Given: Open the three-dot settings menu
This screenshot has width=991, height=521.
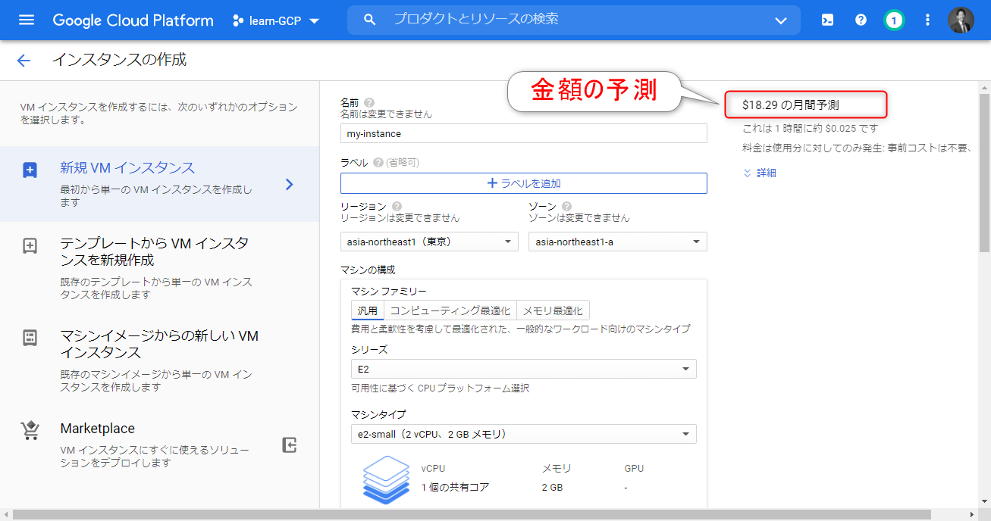Looking at the screenshot, I should 927,20.
